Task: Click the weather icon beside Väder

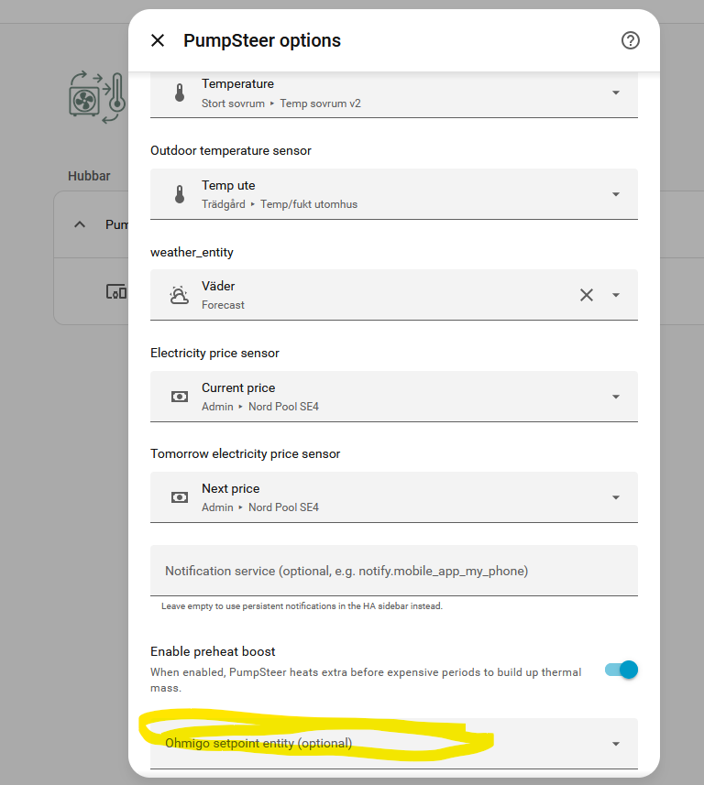Action: (x=180, y=295)
